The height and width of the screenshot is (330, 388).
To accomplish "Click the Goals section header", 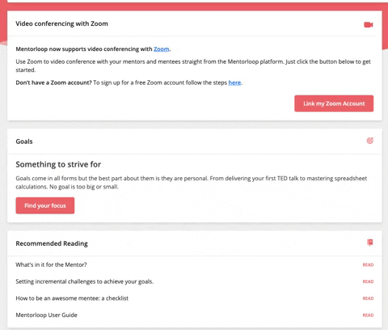I will point(24,142).
